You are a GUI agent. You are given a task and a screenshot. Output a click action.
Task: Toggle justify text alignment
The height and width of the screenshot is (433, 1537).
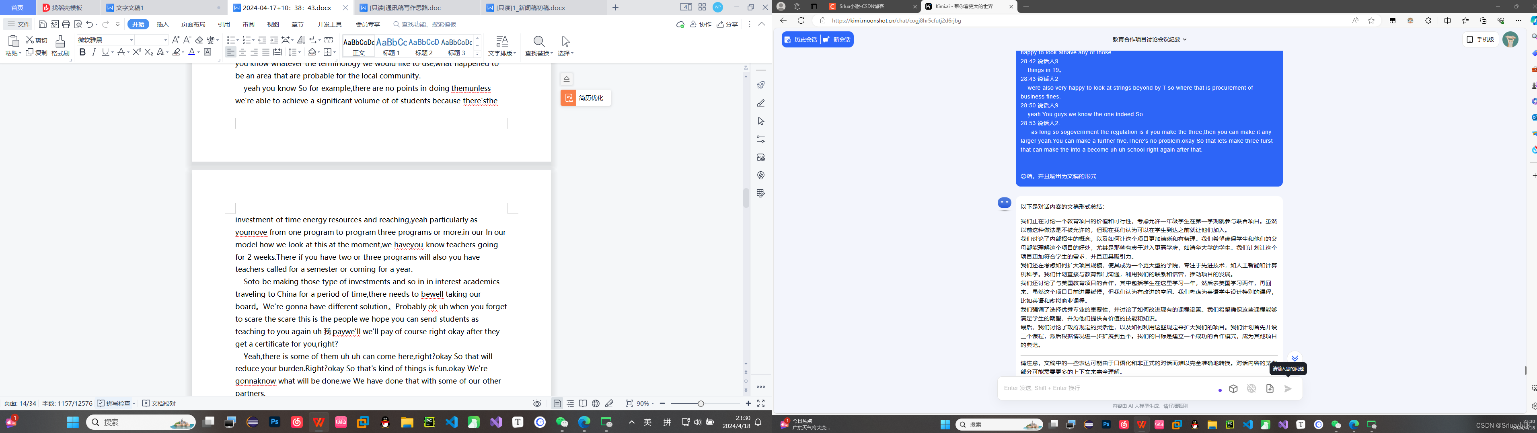click(x=265, y=53)
